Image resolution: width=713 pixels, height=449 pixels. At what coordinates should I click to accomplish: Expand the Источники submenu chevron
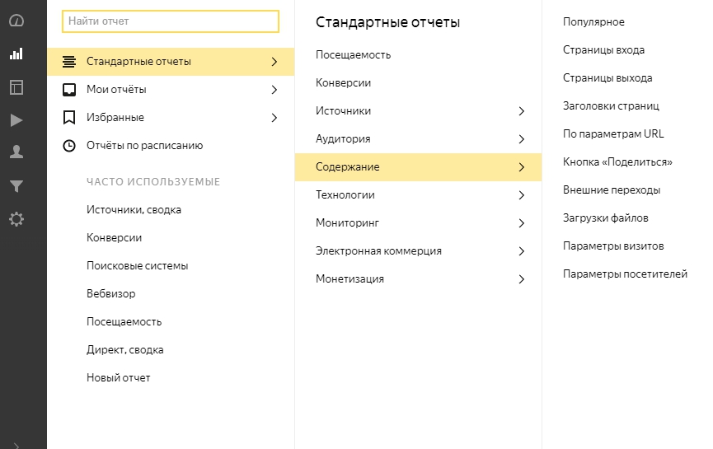click(521, 111)
